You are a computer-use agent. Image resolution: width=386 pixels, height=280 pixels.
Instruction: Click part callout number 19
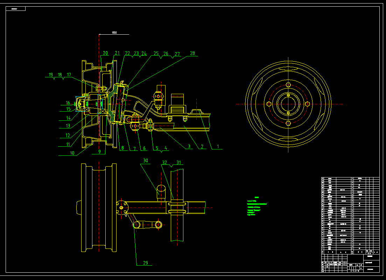[51, 75]
